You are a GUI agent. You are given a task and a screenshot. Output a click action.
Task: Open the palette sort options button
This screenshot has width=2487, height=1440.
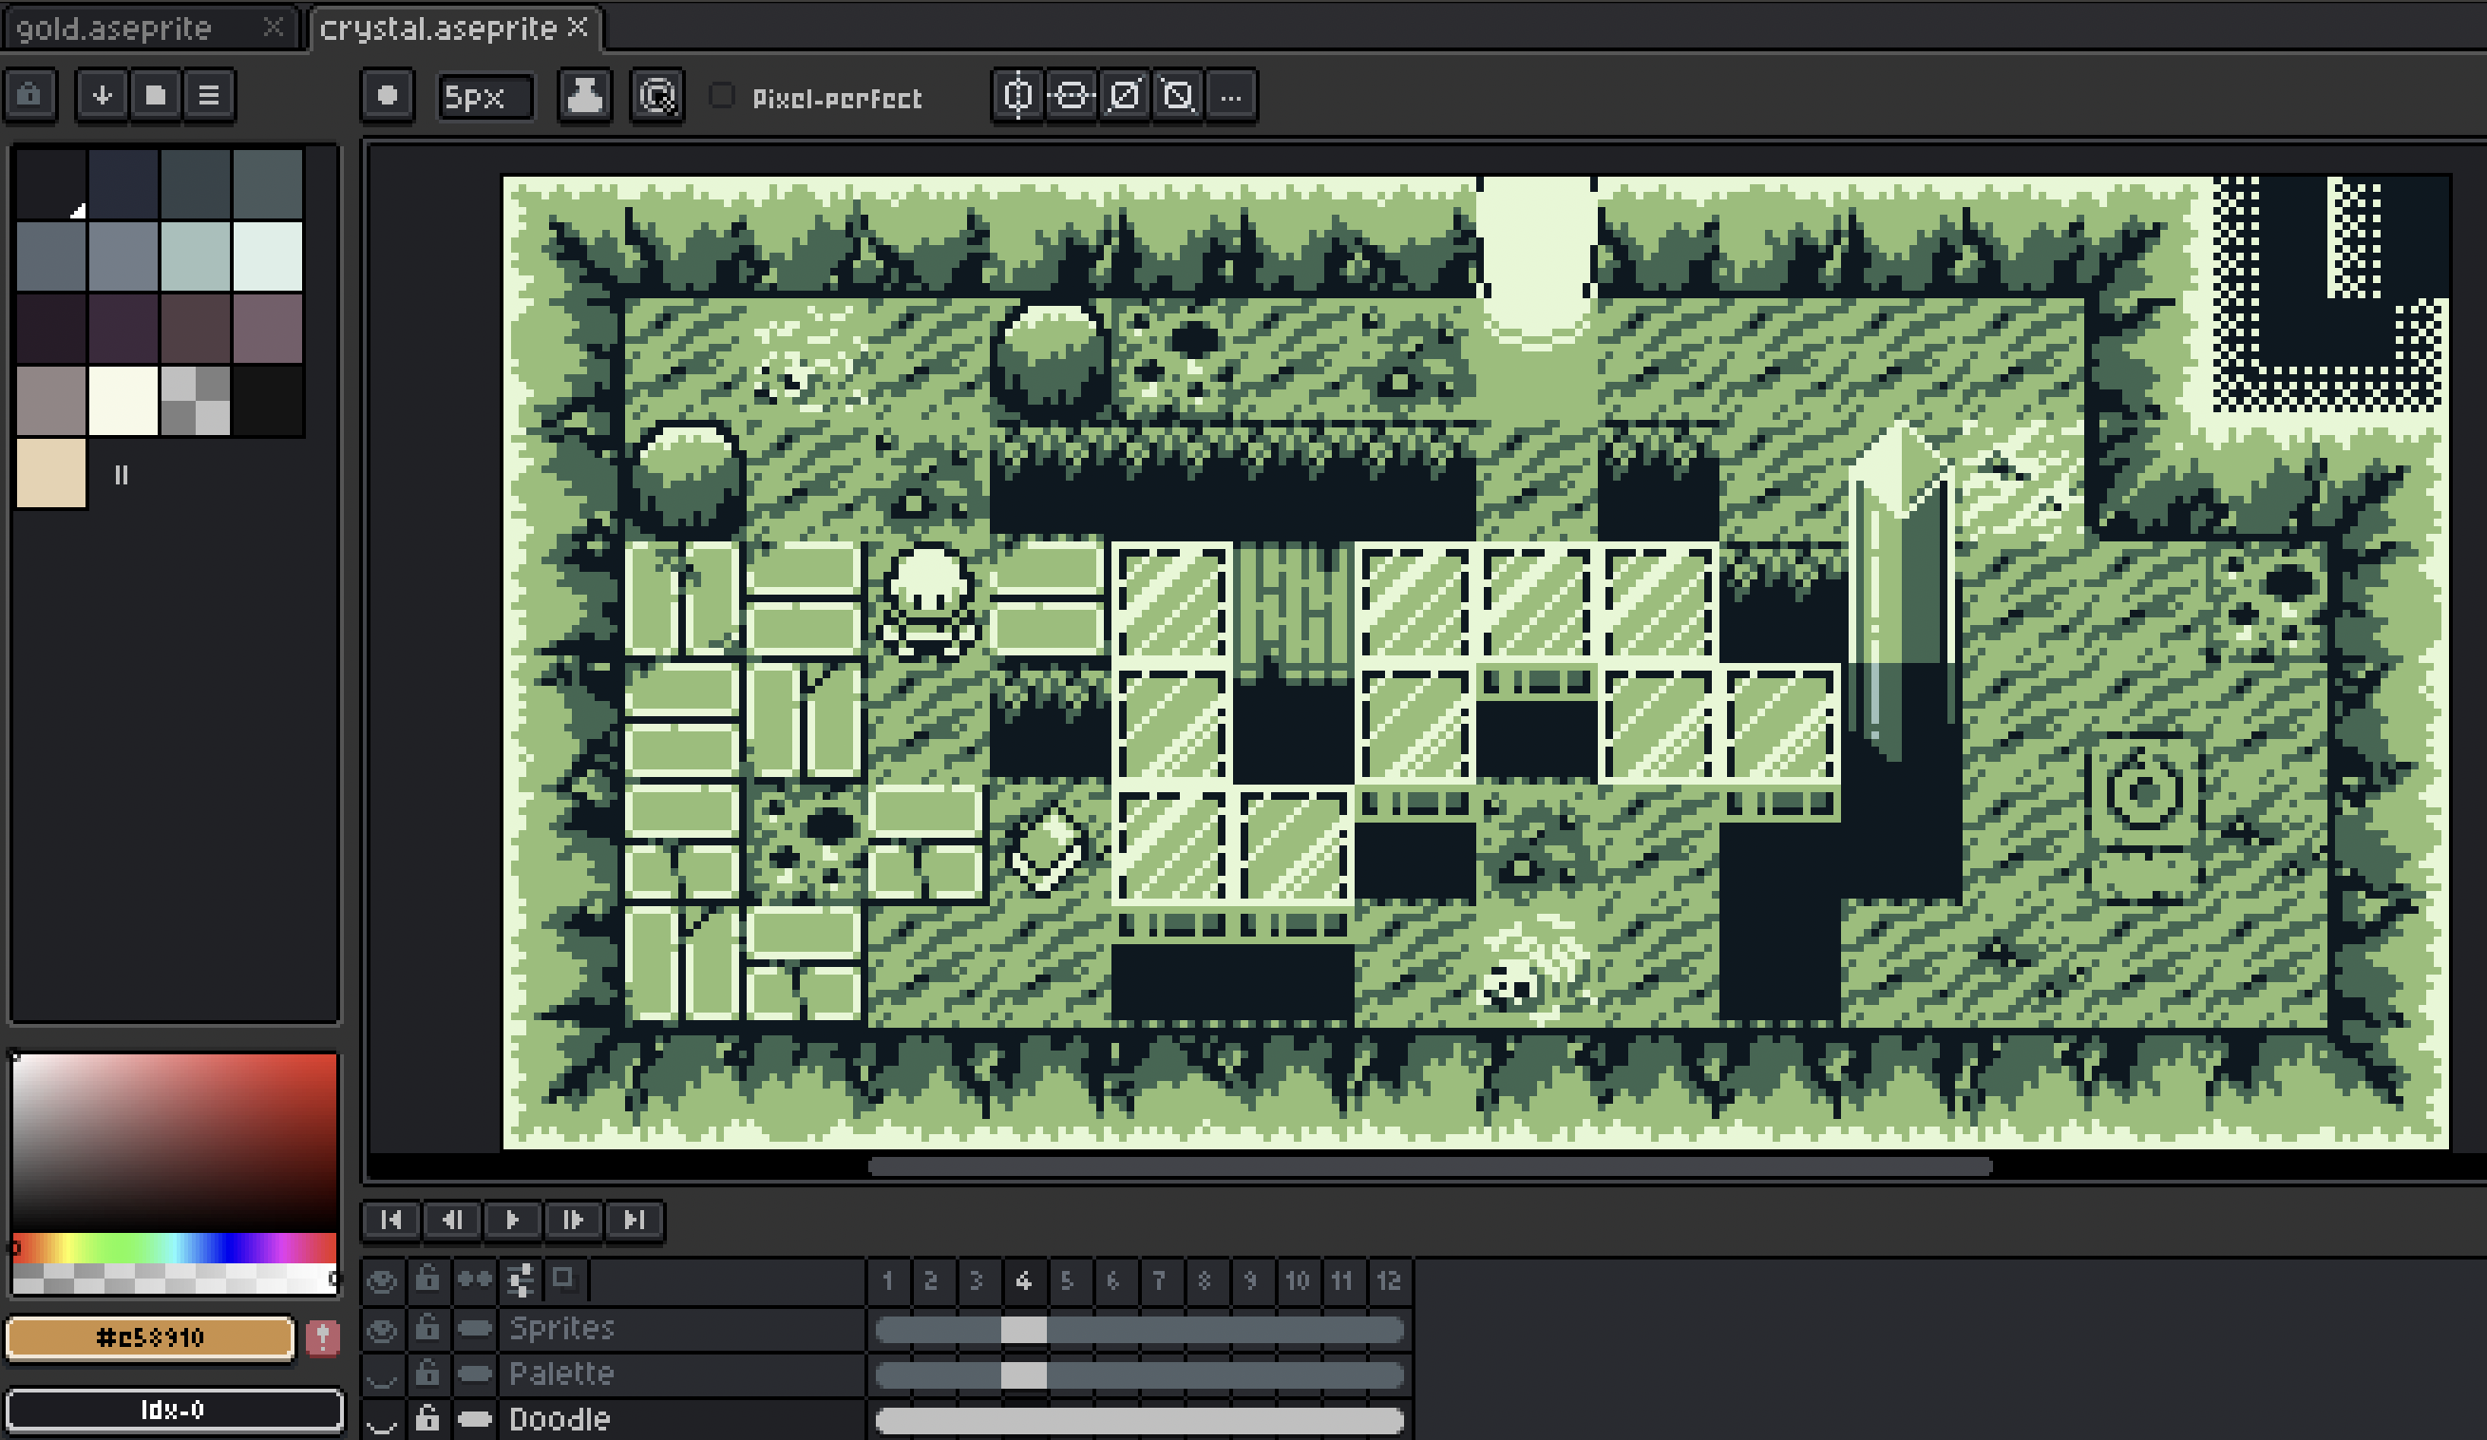102,96
